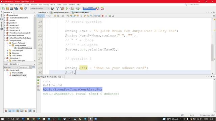Viewport: 216px width, 121px height.
Task: Switch to the History view button
Action: click(x=49, y=16)
